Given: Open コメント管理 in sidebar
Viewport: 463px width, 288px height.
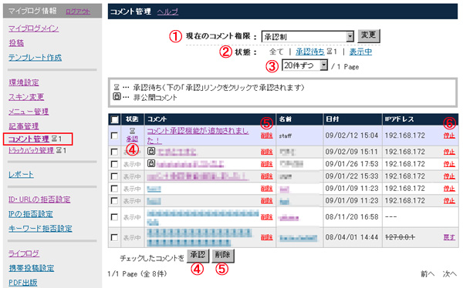Looking at the screenshot, I should tap(29, 139).
